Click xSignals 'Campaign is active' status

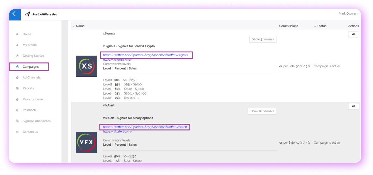(327, 66)
